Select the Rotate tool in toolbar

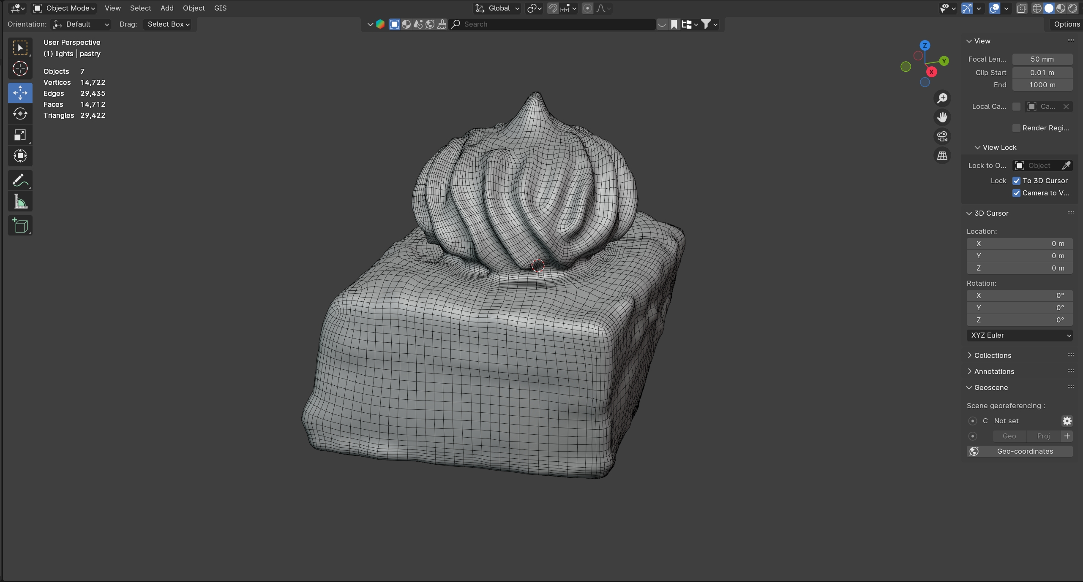tap(20, 114)
